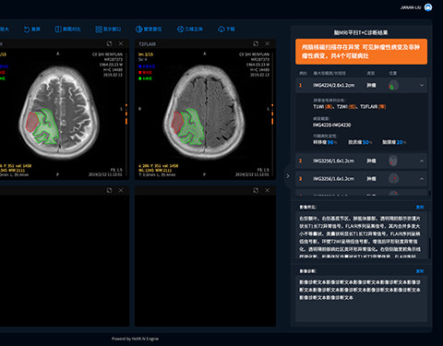Click lesion 2 position brain thumbnail
Screen dimensions: 443x346
(x=393, y=161)
